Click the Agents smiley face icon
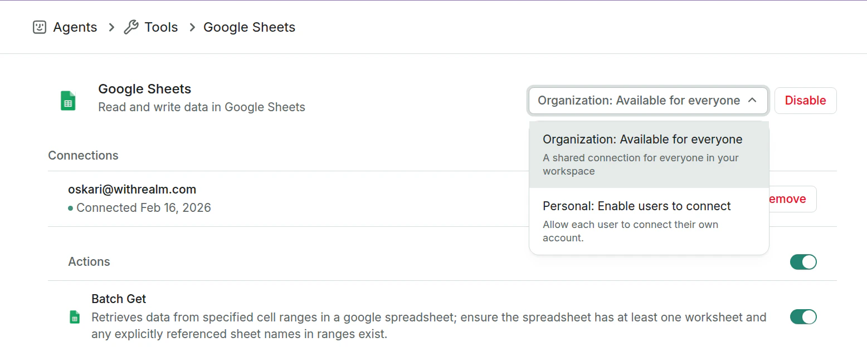Screen dimensions: 867x352 coord(40,27)
